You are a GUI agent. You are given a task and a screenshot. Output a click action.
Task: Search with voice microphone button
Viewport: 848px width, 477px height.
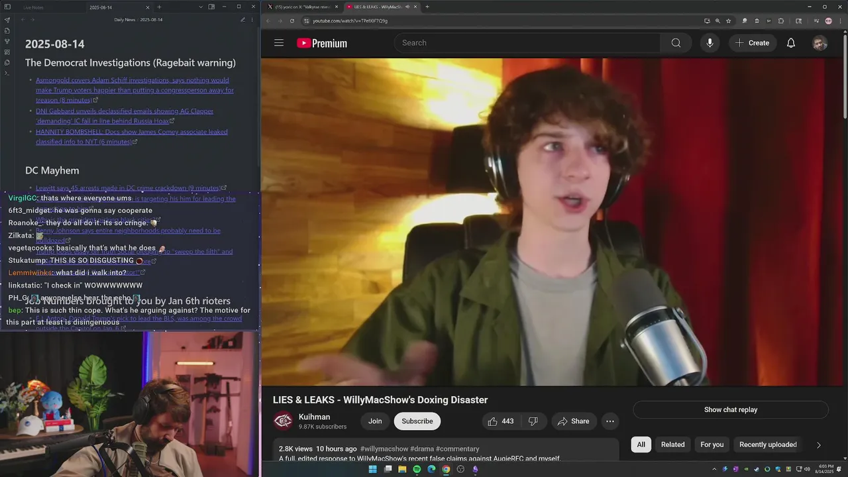710,43
